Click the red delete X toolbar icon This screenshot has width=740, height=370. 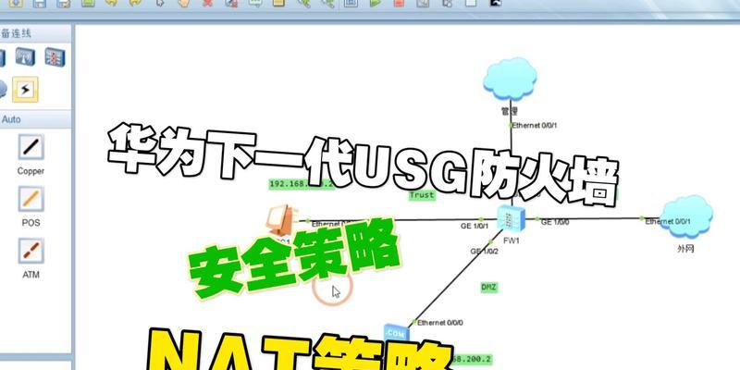click(x=207, y=3)
